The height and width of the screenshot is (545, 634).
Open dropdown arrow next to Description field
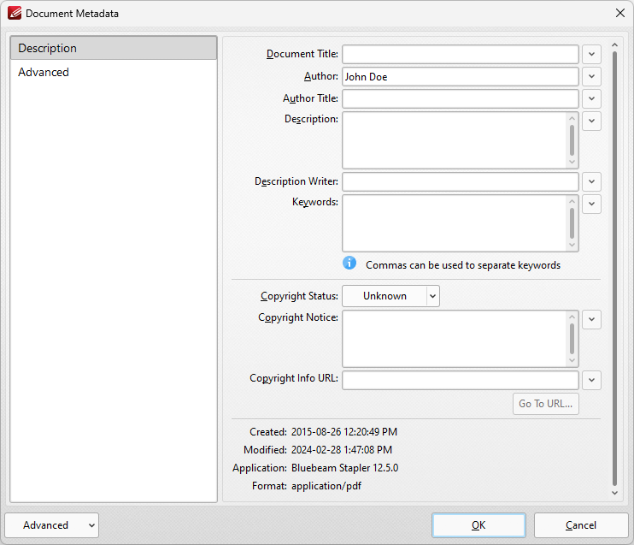point(591,121)
